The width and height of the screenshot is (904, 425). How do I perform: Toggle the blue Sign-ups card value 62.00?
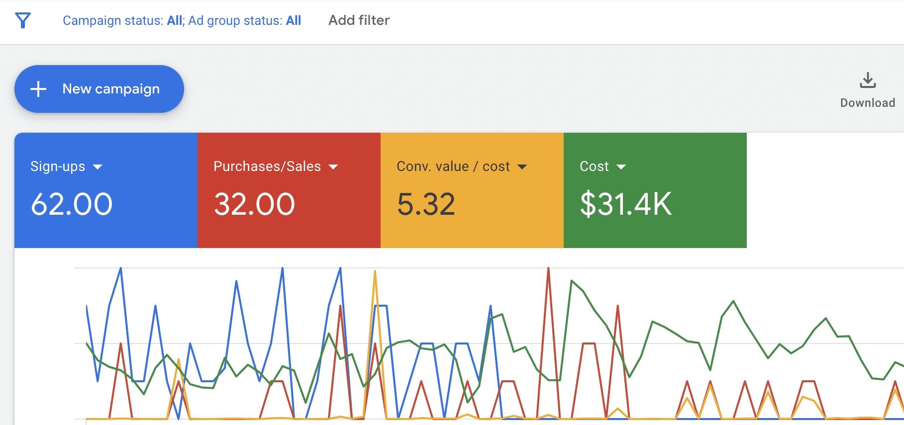[x=72, y=204]
